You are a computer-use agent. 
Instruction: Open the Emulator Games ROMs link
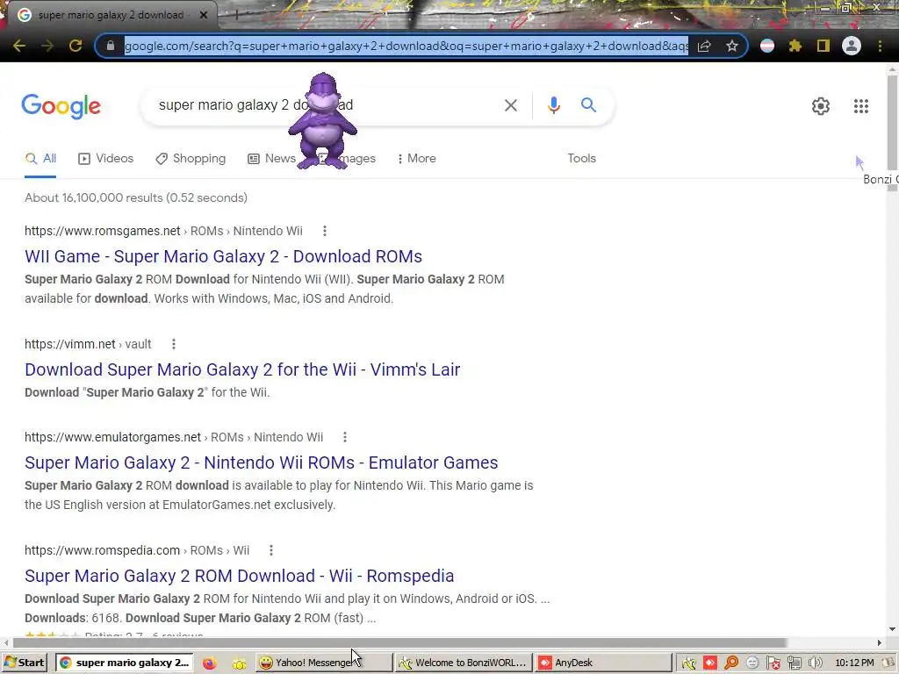[262, 462]
